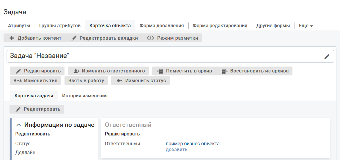
Task: Click the person icon on Изменить ответственного
Action: (76, 71)
